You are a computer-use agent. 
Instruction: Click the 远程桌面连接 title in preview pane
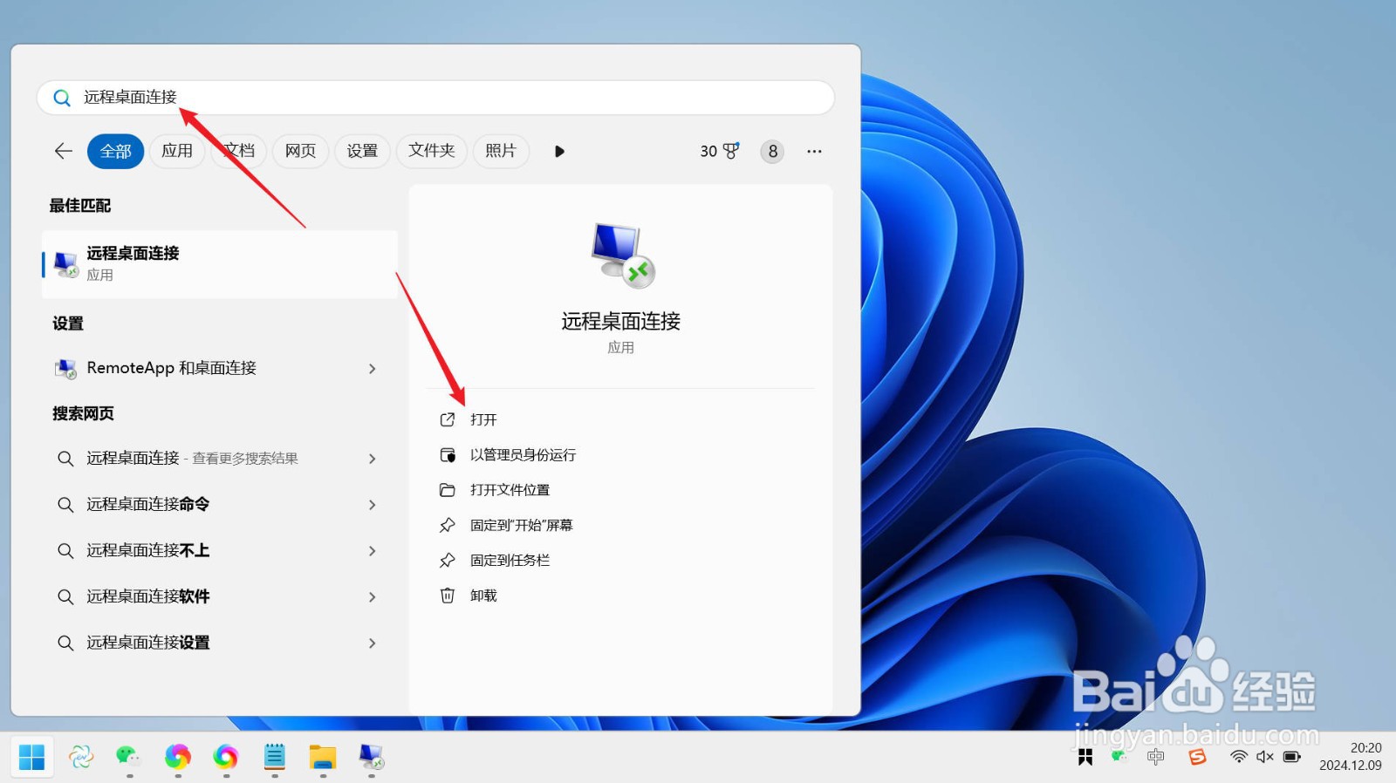621,322
